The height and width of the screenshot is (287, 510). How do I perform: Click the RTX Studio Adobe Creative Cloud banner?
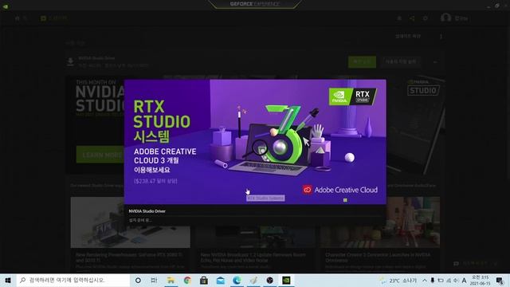pos(255,142)
